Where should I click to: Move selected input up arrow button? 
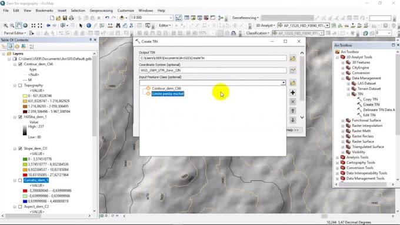292,111
